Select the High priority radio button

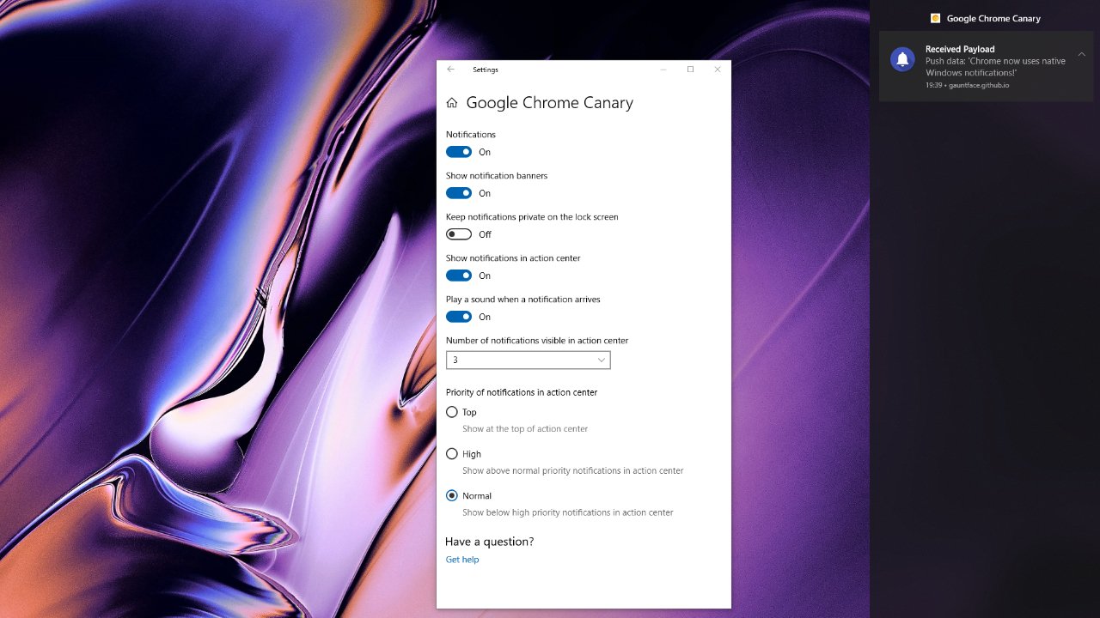coord(452,454)
